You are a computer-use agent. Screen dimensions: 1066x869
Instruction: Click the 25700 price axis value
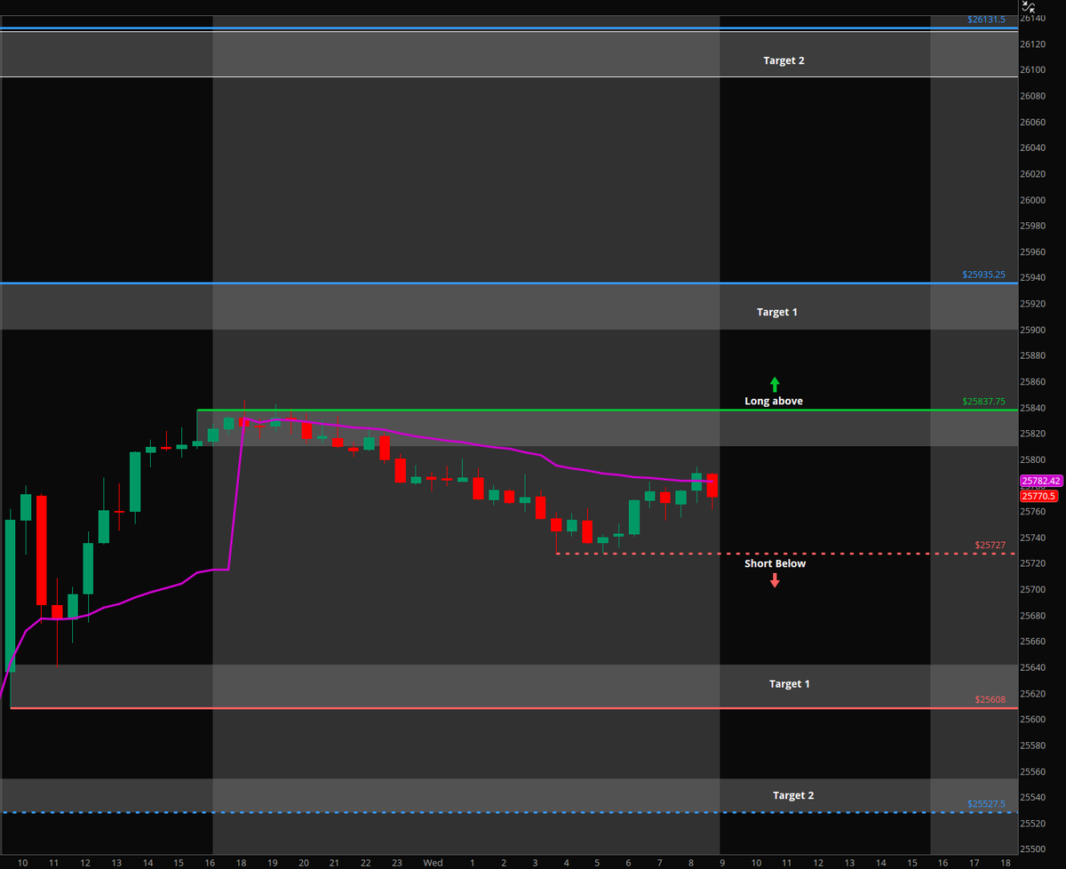coord(1033,589)
